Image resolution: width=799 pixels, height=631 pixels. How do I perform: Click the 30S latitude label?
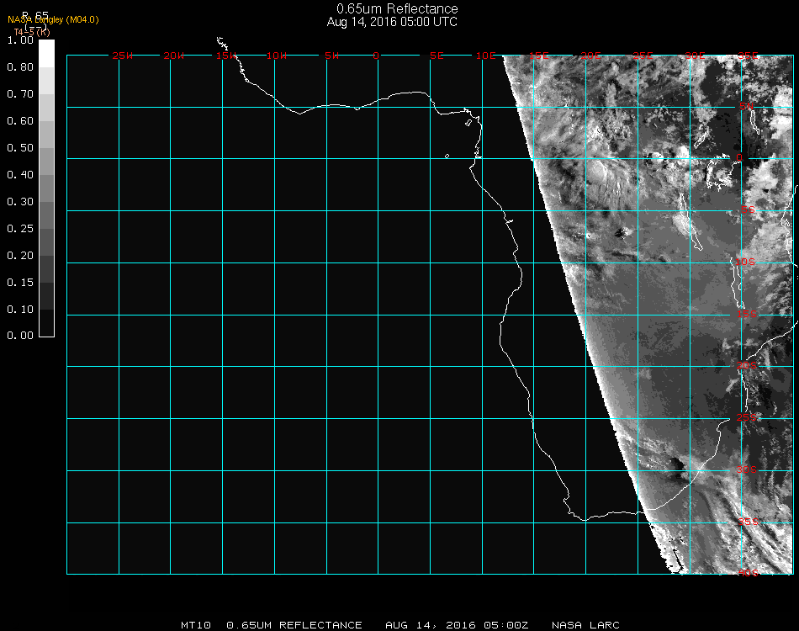tap(747, 469)
